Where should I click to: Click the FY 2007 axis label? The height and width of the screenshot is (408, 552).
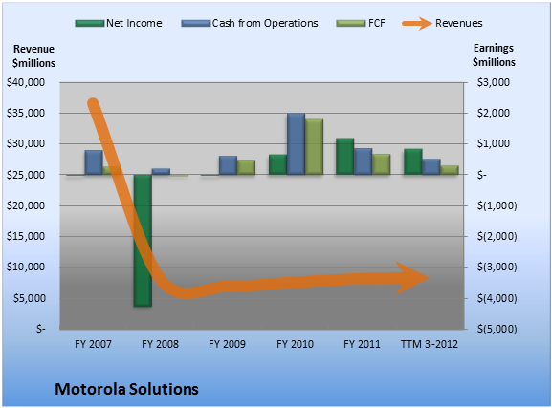click(93, 344)
